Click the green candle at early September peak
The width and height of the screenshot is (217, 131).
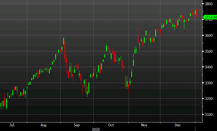point(63,41)
